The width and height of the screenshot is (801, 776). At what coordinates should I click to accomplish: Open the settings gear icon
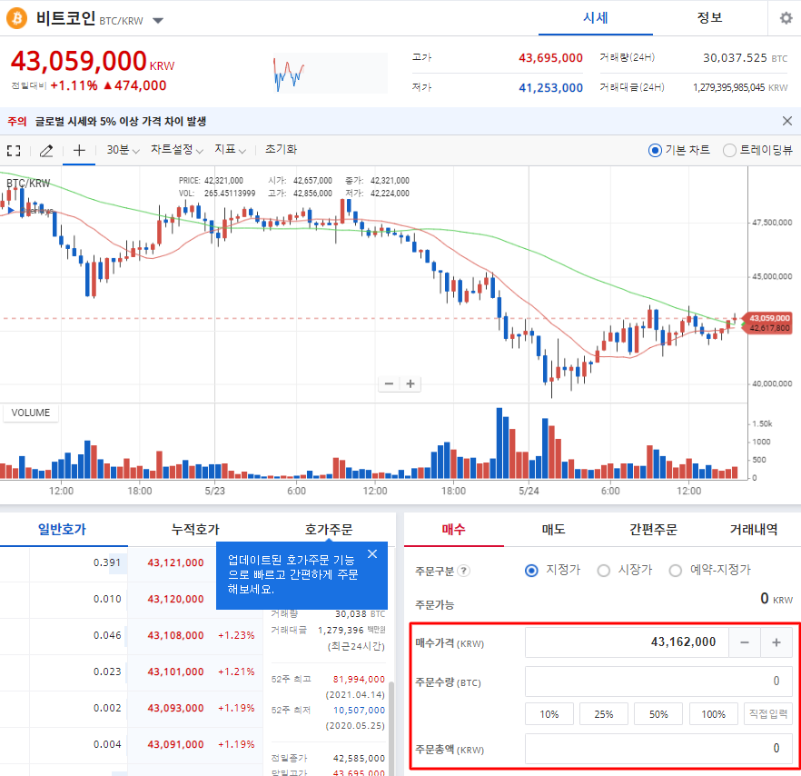(x=786, y=18)
